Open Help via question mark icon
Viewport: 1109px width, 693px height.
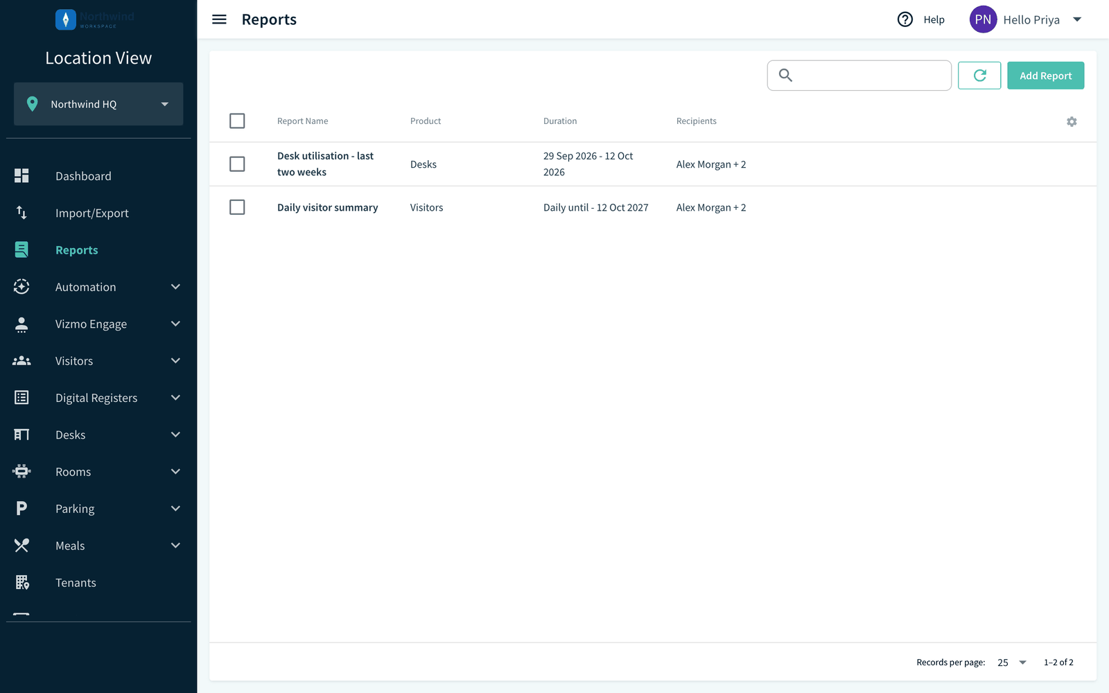(905, 19)
